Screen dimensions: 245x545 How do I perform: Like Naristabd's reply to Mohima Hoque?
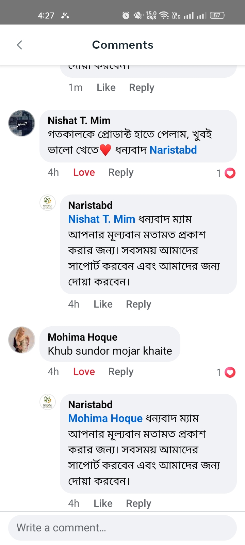pyautogui.click(x=103, y=503)
